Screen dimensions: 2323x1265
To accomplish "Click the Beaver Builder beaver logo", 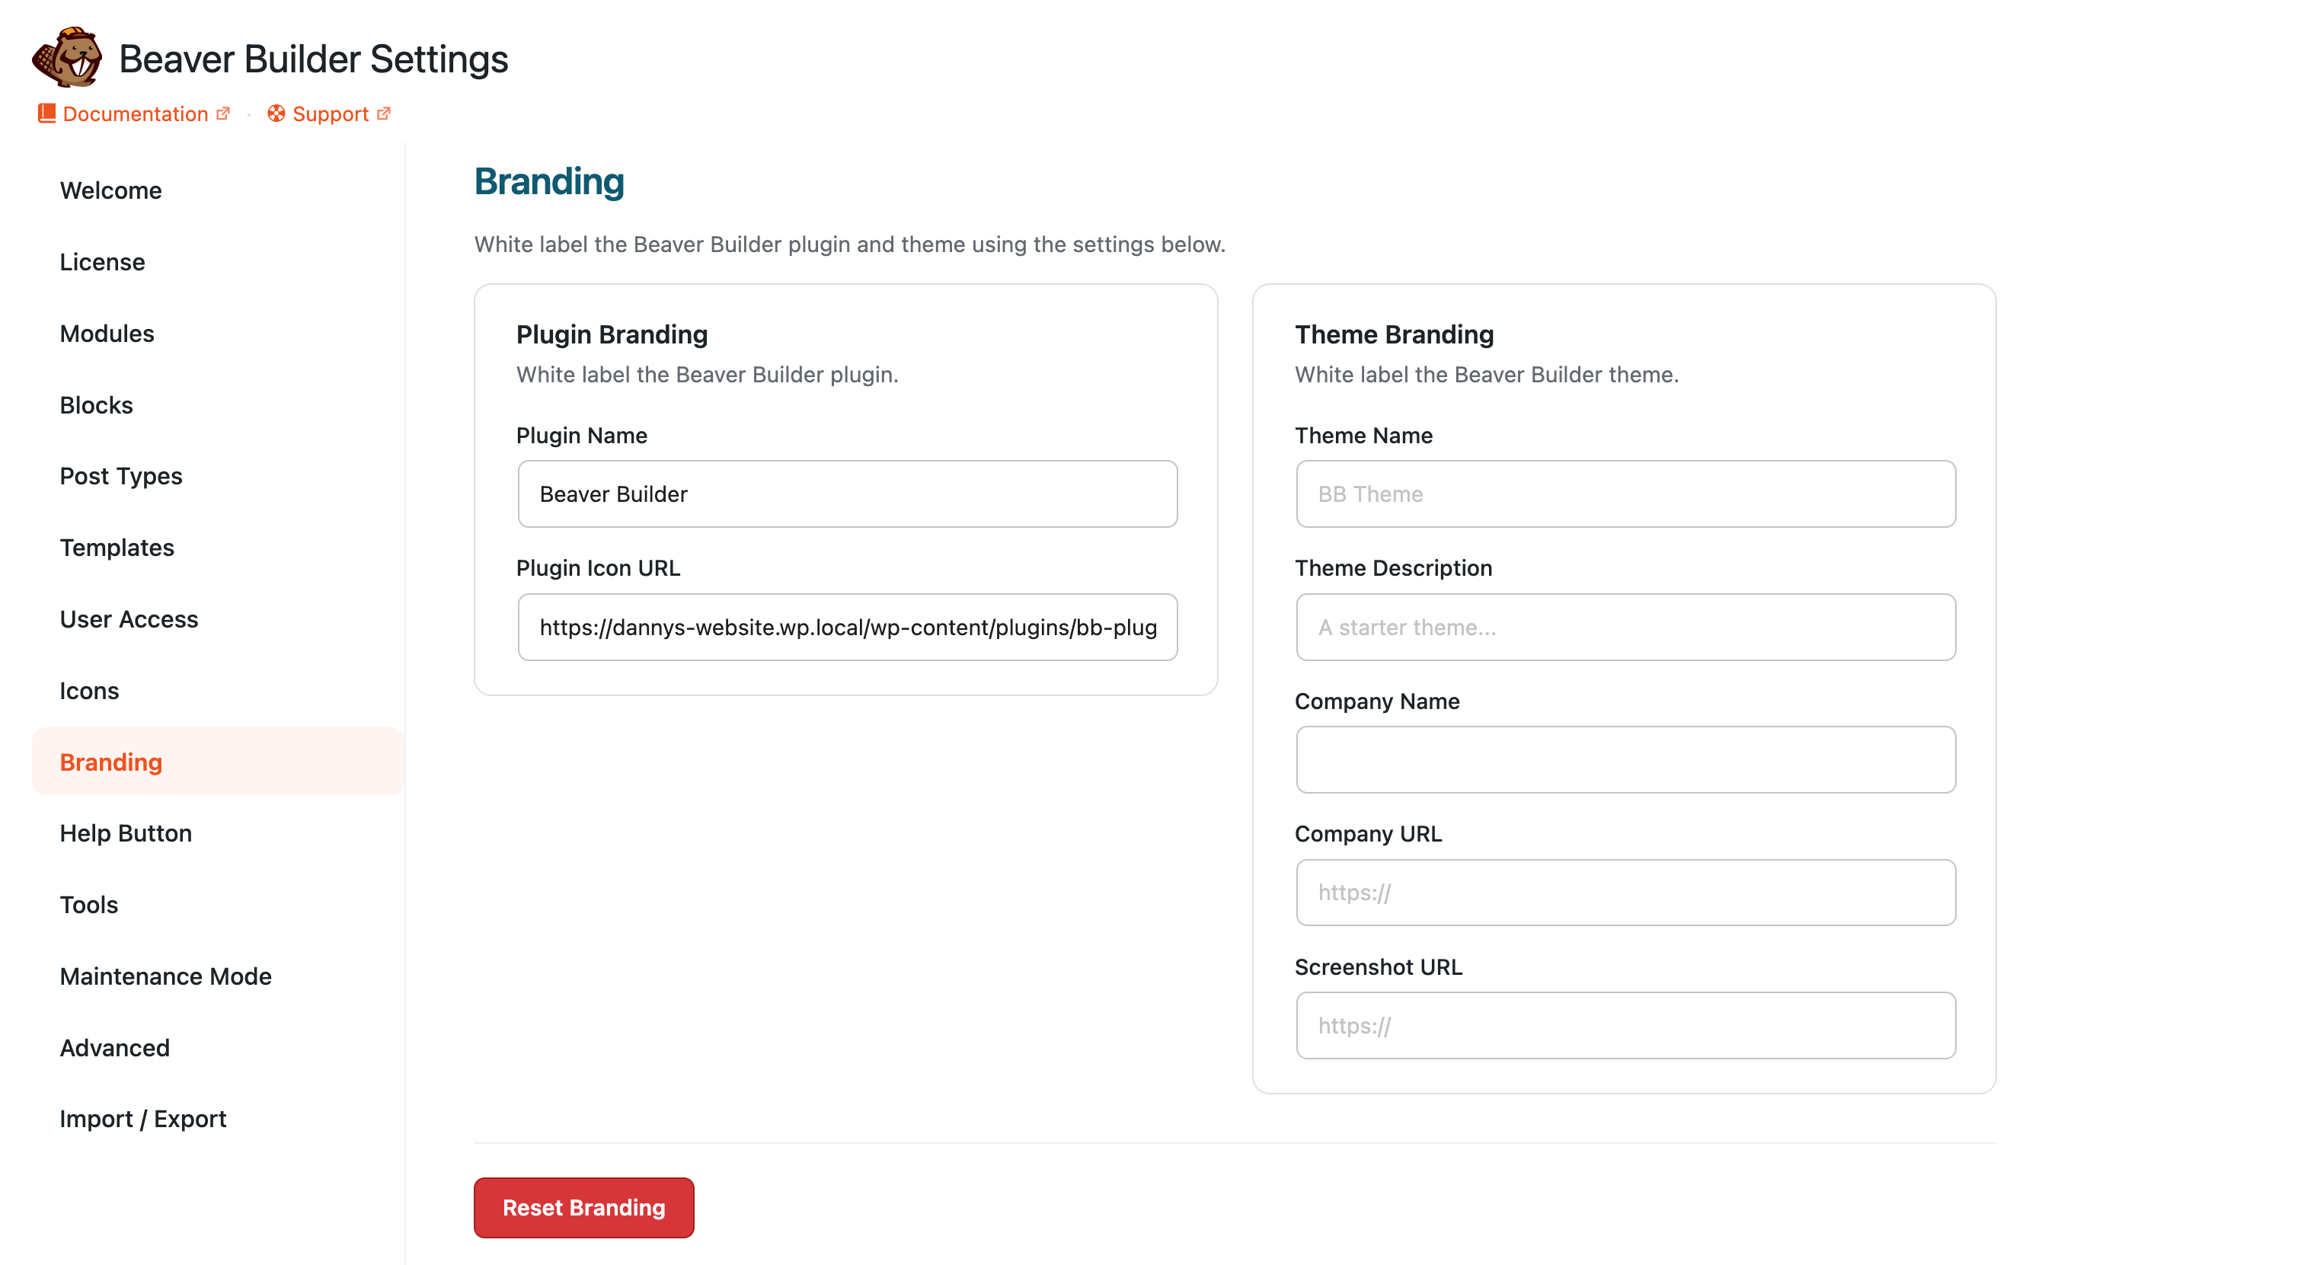I will click(x=67, y=58).
